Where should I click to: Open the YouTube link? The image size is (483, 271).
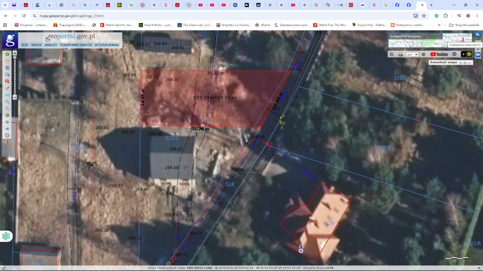coord(439,54)
